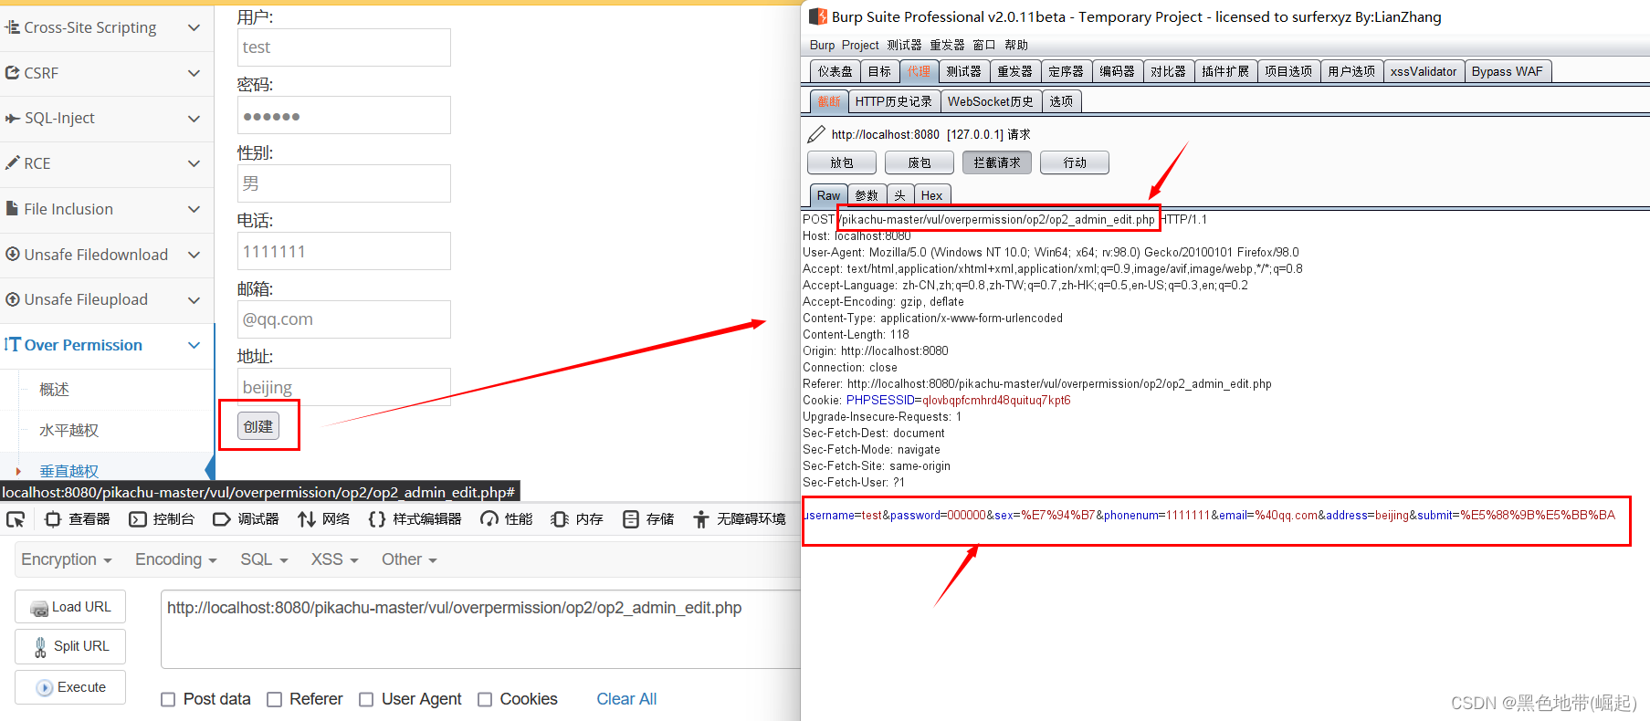Click the 电话 phone input field
Image resolution: width=1650 pixels, height=721 pixels.
[344, 251]
